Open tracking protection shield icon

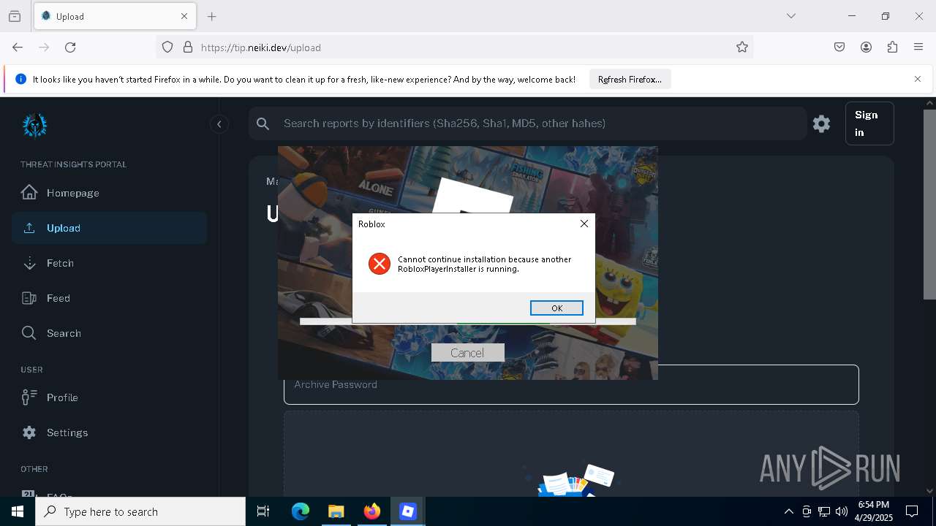pos(167,47)
